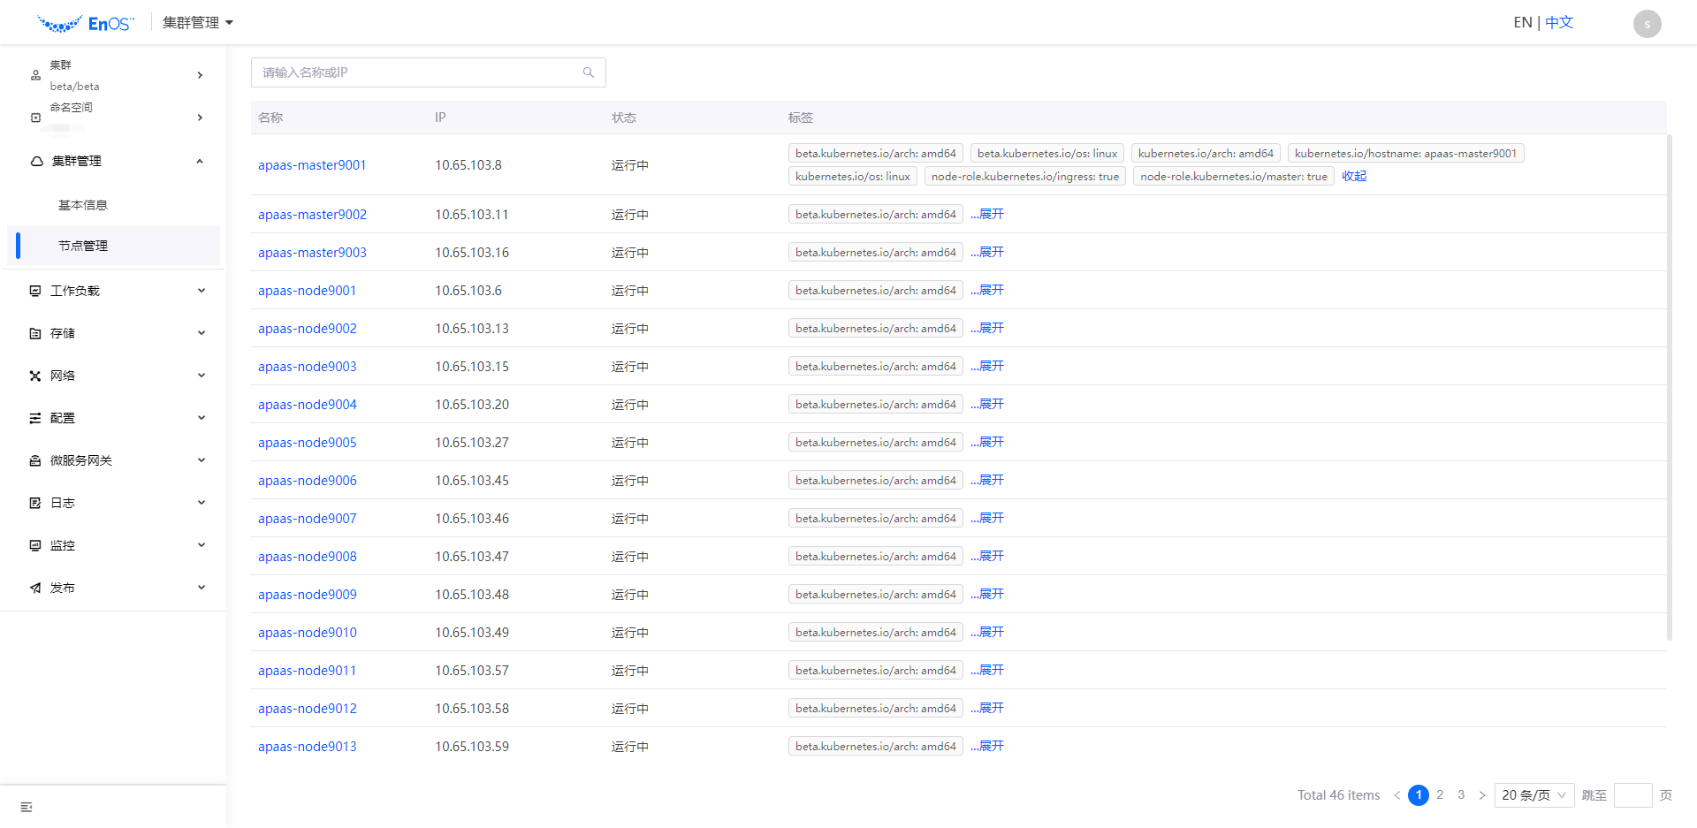Viewport: 1697px width, 828px height.
Task: Open the 日志 (Logs) sidebar icon
Action: coord(35,502)
